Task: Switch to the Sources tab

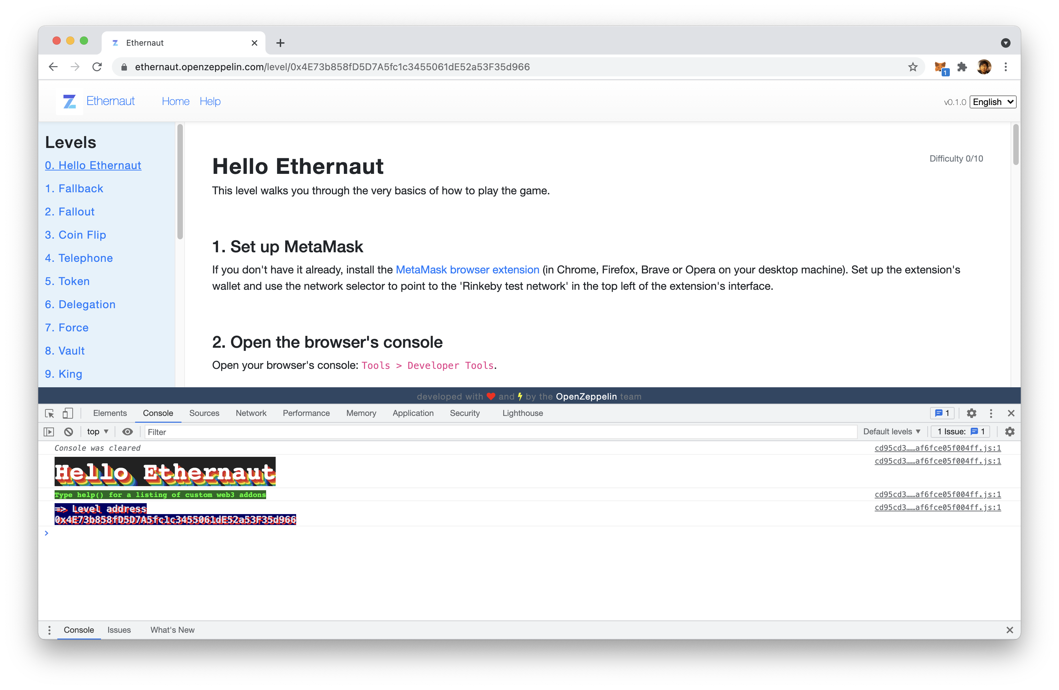Action: (204, 413)
